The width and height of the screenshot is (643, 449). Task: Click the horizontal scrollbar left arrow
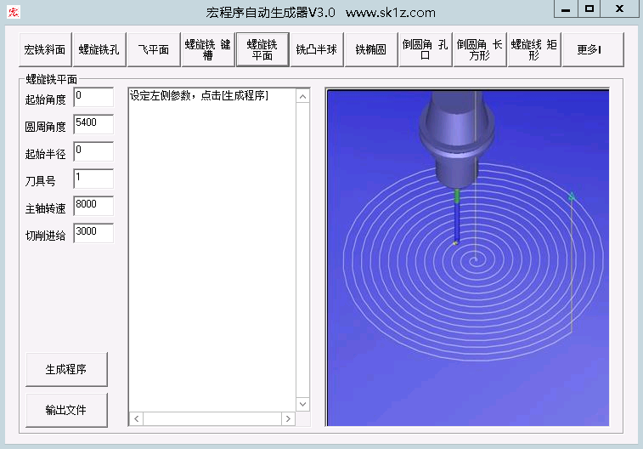[136, 419]
